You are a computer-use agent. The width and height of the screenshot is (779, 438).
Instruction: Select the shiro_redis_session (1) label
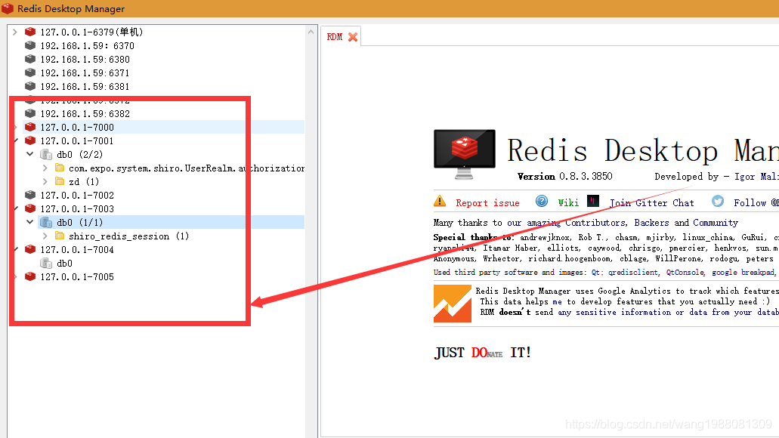128,236
